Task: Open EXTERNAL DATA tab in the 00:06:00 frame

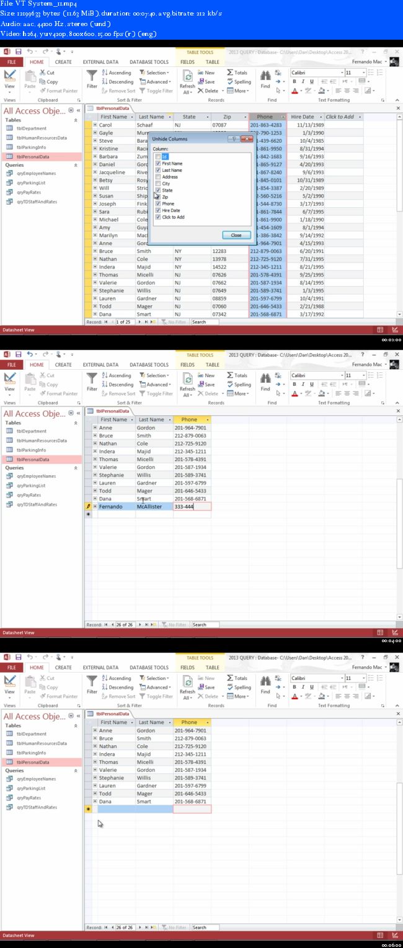Action: (100, 668)
